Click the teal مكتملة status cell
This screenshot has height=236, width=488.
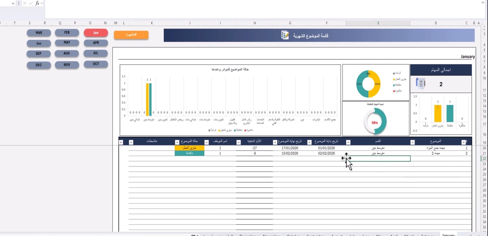tap(189, 153)
